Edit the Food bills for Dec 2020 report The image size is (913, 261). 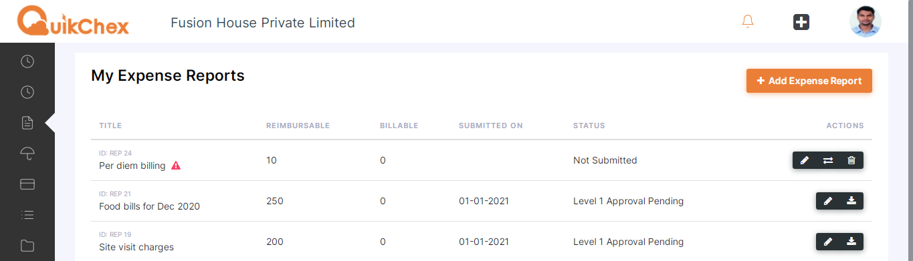click(x=828, y=201)
